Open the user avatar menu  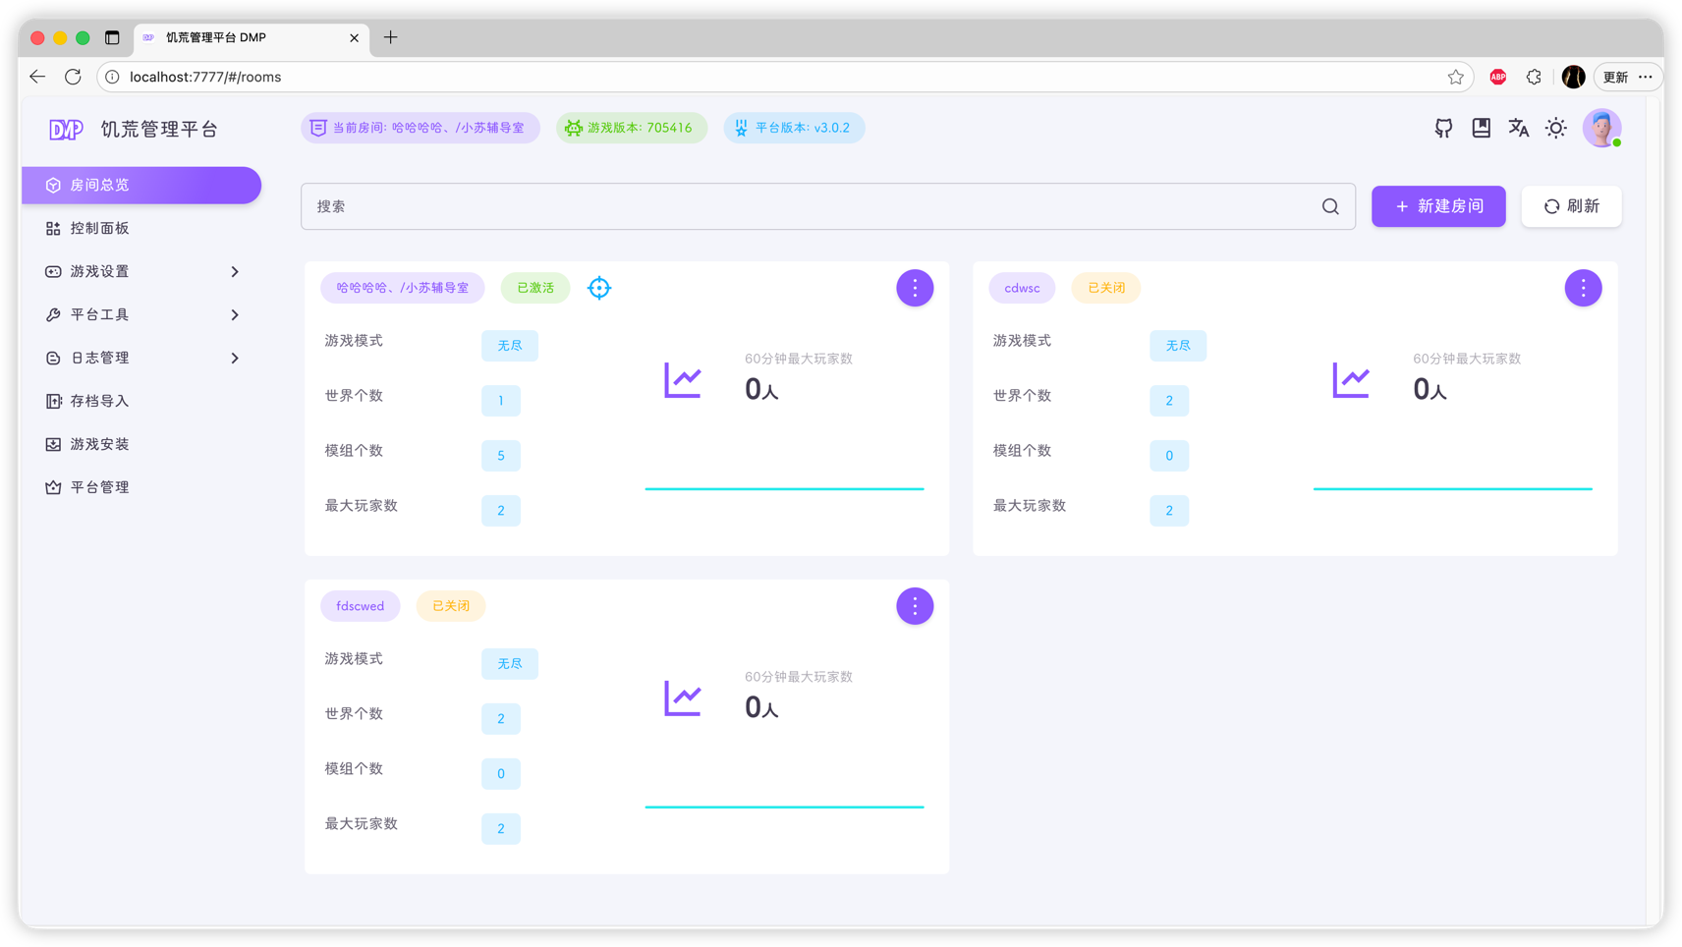click(x=1601, y=128)
